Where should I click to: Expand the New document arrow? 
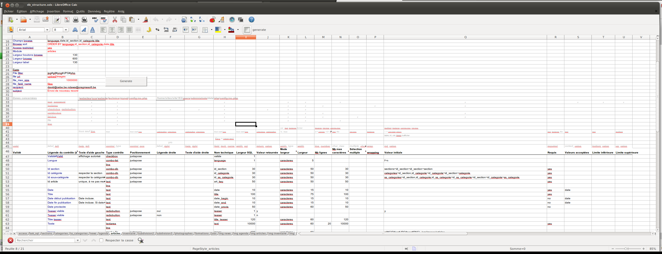17,19
